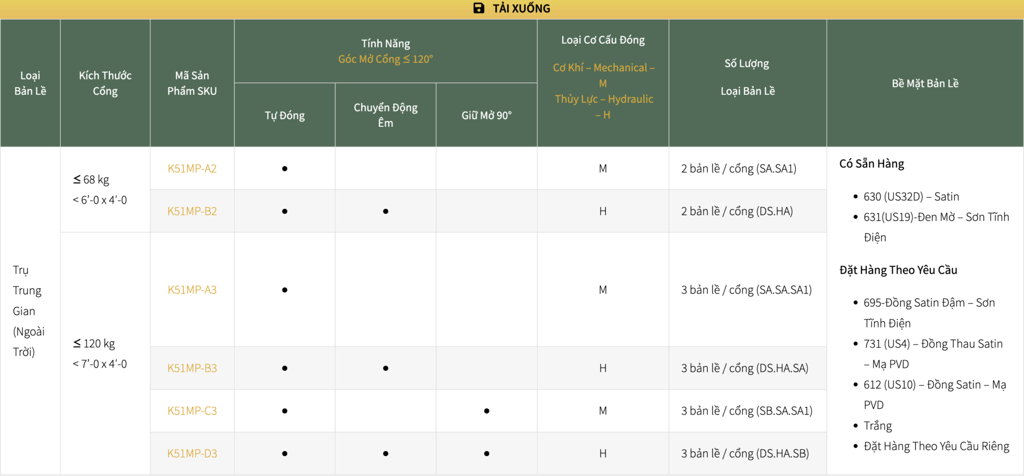
Task: Open the K51MP-B2 product link
Action: 192,211
